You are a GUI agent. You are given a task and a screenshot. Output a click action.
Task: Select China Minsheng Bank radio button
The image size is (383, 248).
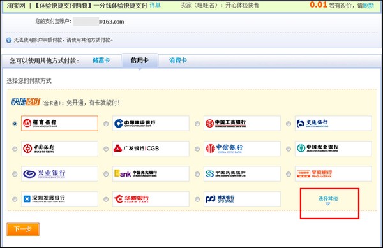click(197, 174)
